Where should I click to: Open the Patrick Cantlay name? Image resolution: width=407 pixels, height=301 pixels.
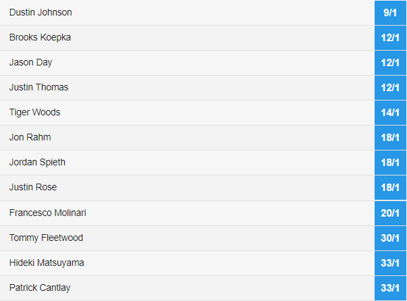click(x=40, y=288)
